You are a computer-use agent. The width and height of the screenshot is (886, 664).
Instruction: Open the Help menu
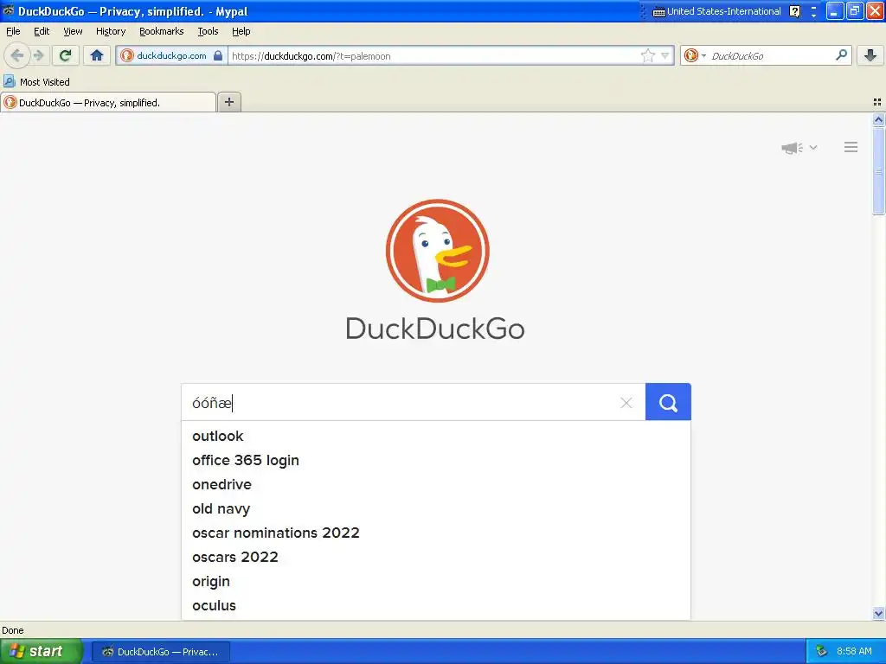pos(241,31)
